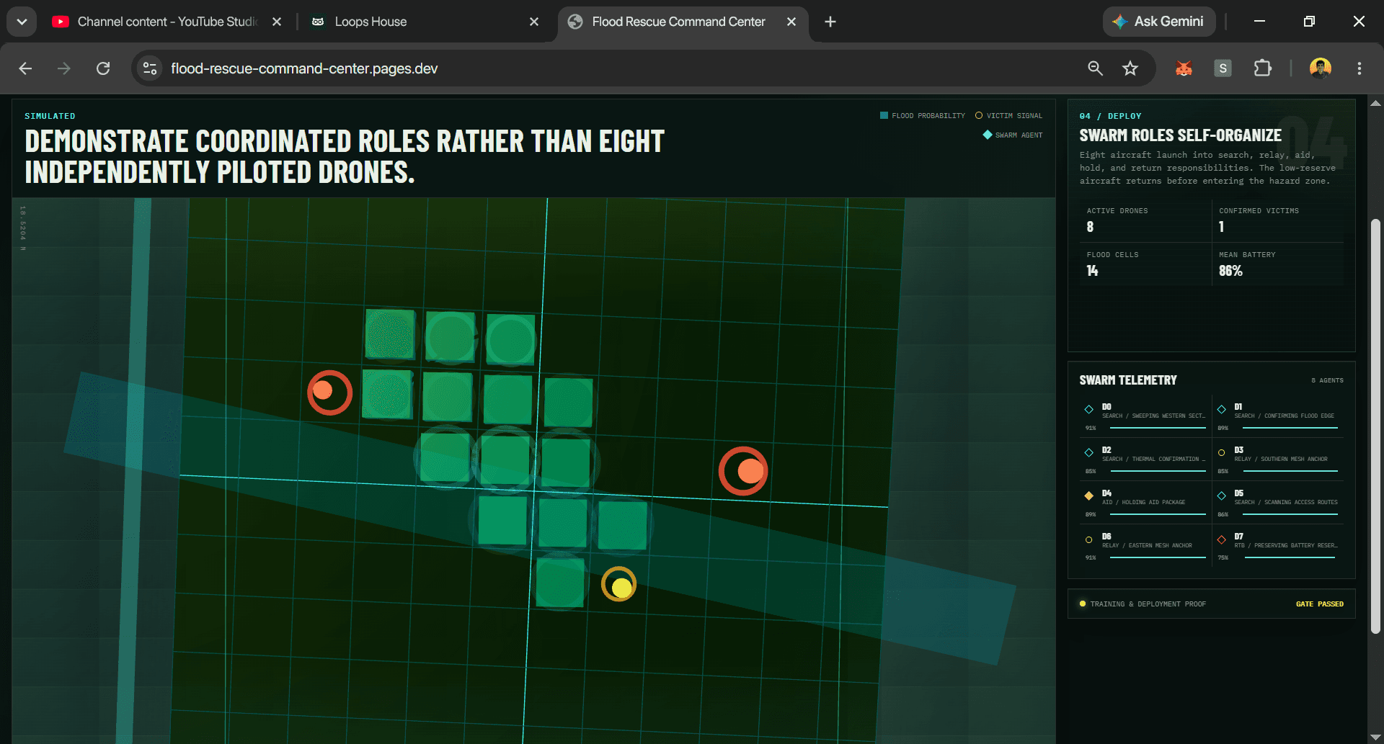Click the D6 eastern relay circle icon

[1088, 539]
